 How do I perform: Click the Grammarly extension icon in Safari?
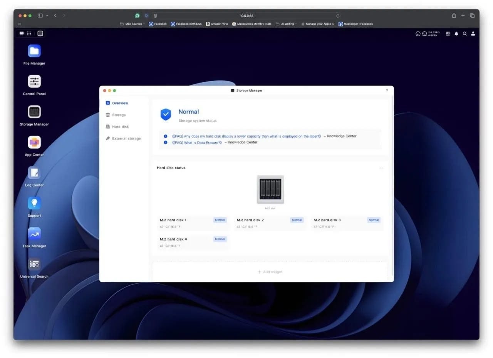[x=137, y=16]
